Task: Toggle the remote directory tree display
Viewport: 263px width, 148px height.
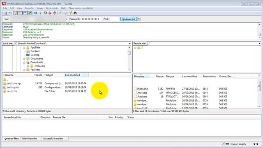Action: coord(25,13)
